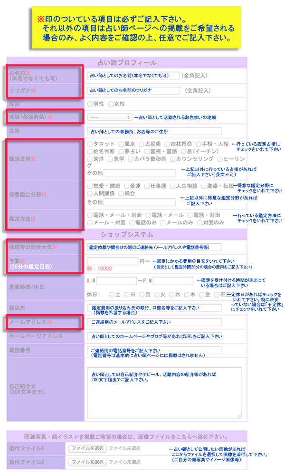The image size is (285, 476).
Task: Enable the カウンセリング checkbox
Action: [x=172, y=159]
